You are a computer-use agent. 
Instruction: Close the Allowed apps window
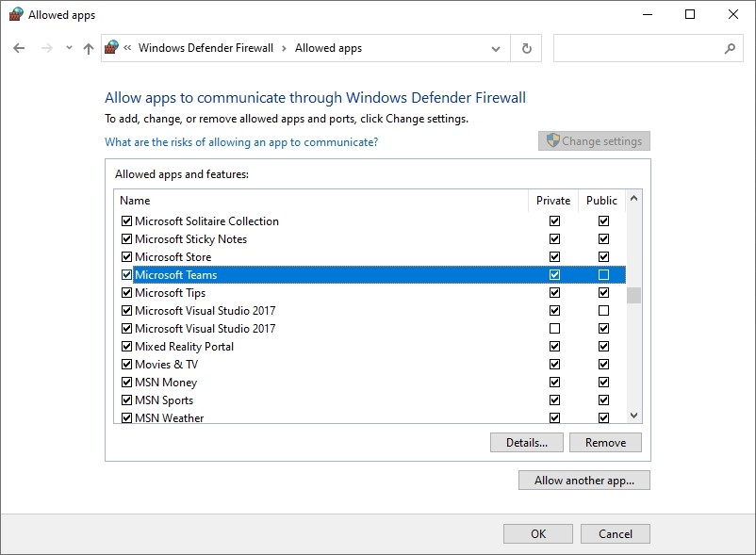click(732, 14)
